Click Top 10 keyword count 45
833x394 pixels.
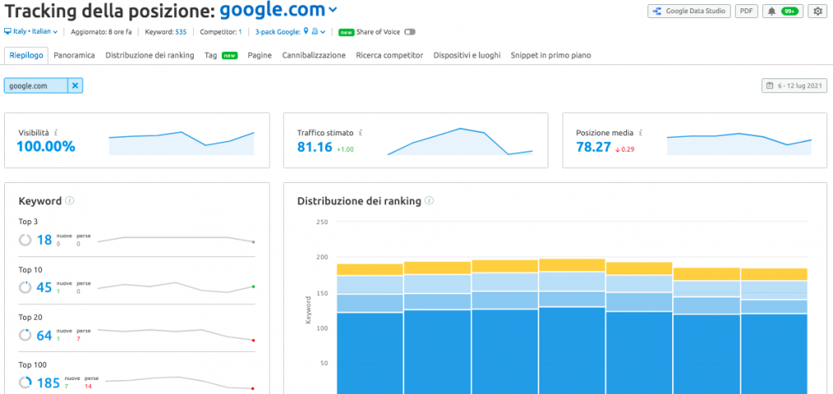44,288
